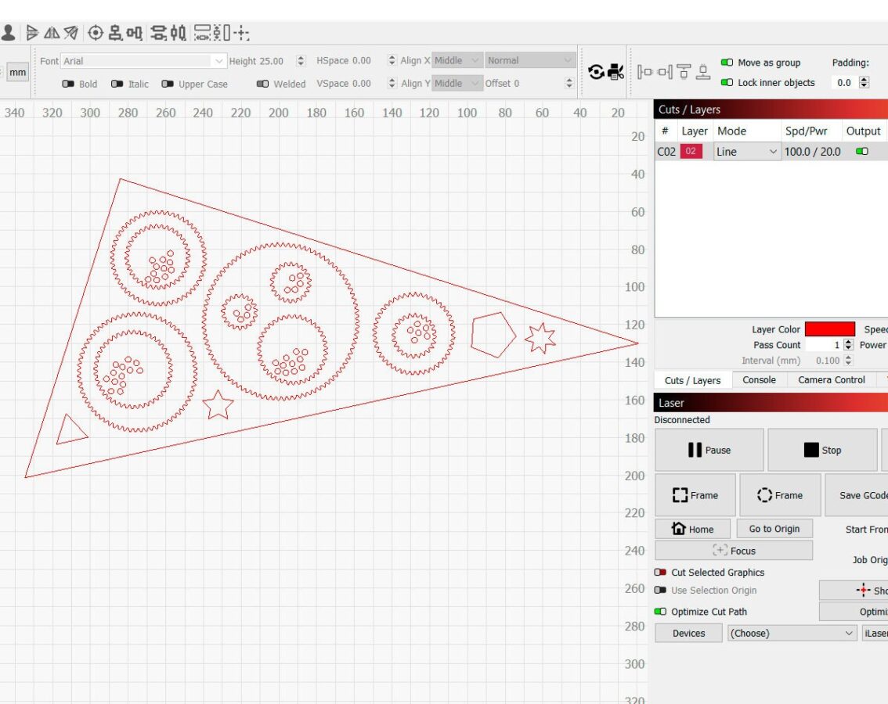
Task: Click the Move Together icon with dashed cross
Action: point(242,32)
